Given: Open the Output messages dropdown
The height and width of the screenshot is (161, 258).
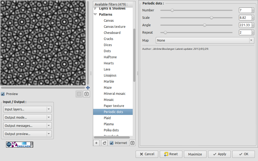Looking at the screenshot, I should [28, 126].
